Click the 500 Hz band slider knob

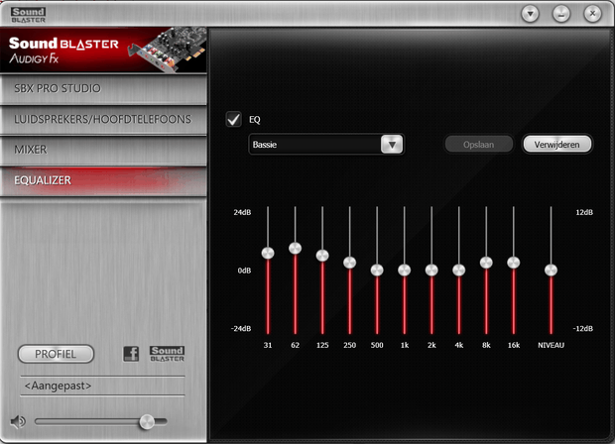coord(377,270)
